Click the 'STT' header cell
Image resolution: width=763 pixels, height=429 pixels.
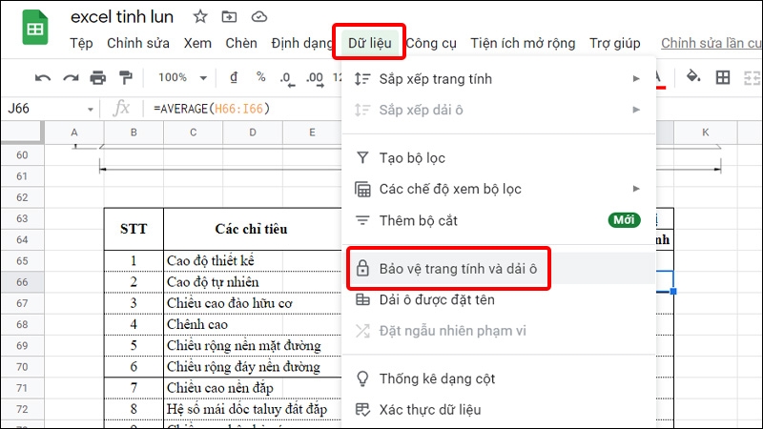coord(134,229)
